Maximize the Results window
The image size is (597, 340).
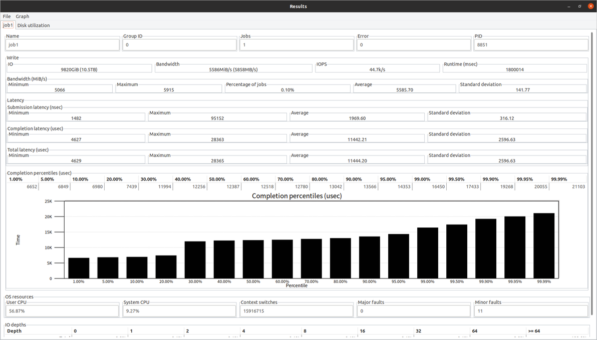(x=580, y=6)
